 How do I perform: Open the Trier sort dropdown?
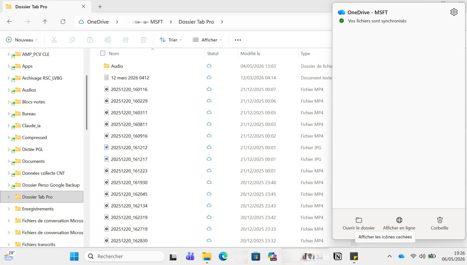click(x=171, y=40)
